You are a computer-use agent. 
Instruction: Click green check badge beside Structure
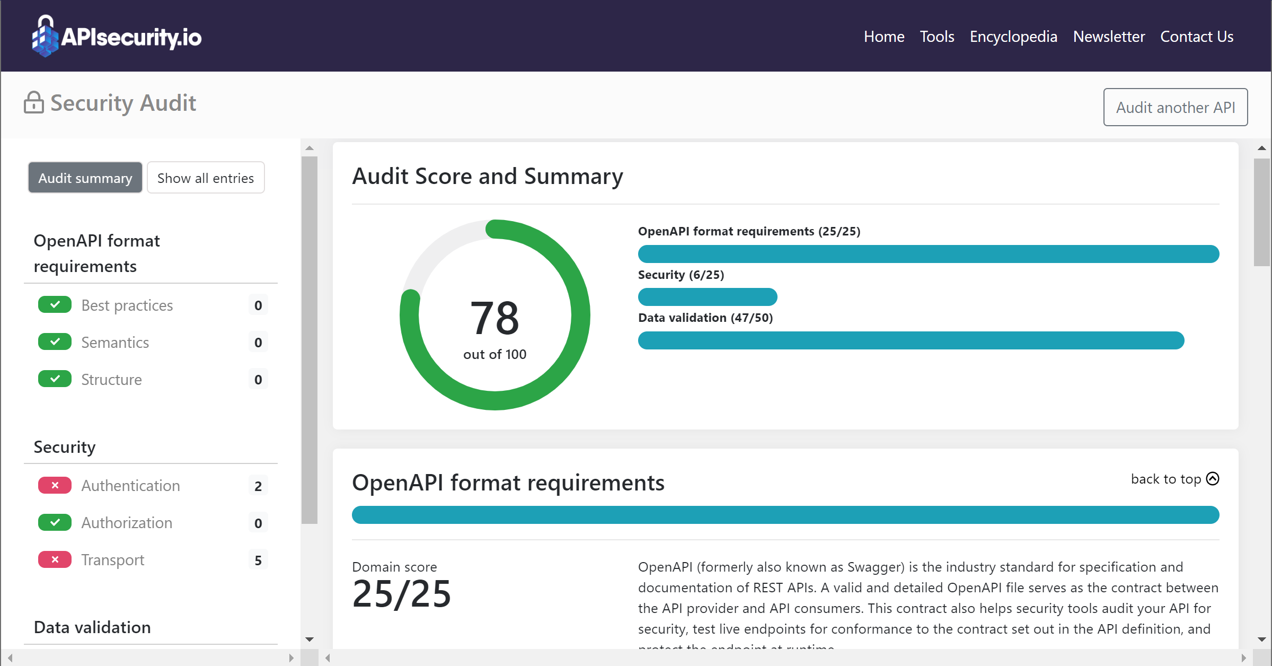55,379
